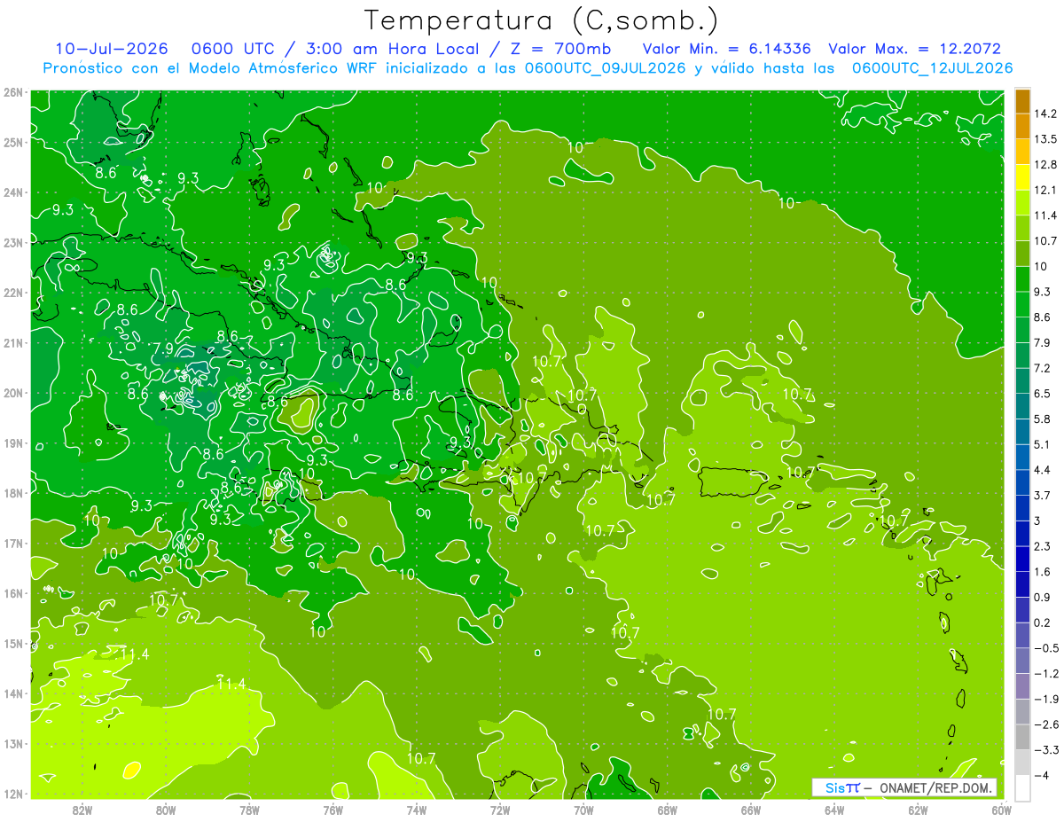Click the '-0.5' color scale label
The image size is (1064, 822).
click(1046, 648)
